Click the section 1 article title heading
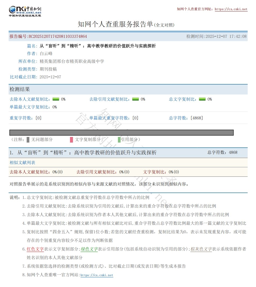This screenshot has height=287, width=256. [87, 152]
